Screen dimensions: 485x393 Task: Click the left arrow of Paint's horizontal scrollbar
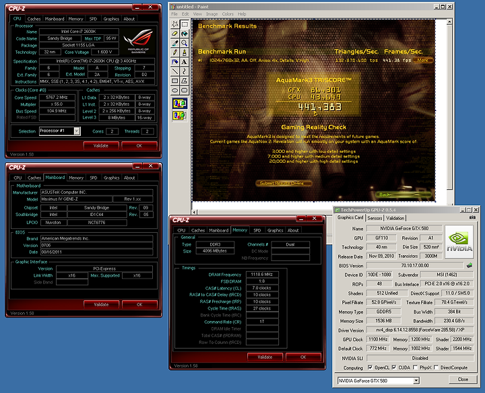[x=194, y=212]
